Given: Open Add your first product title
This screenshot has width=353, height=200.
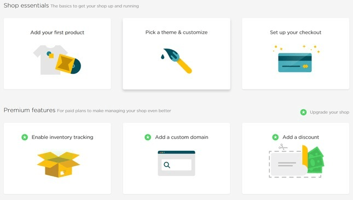Looking at the screenshot, I should pyautogui.click(x=57, y=33).
